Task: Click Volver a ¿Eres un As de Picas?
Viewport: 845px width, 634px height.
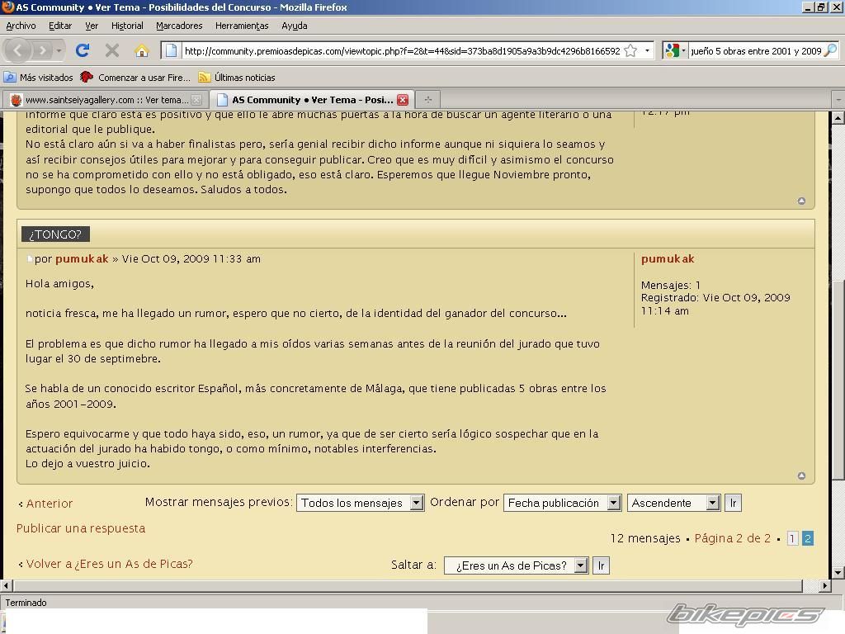Action: pyautogui.click(x=106, y=564)
